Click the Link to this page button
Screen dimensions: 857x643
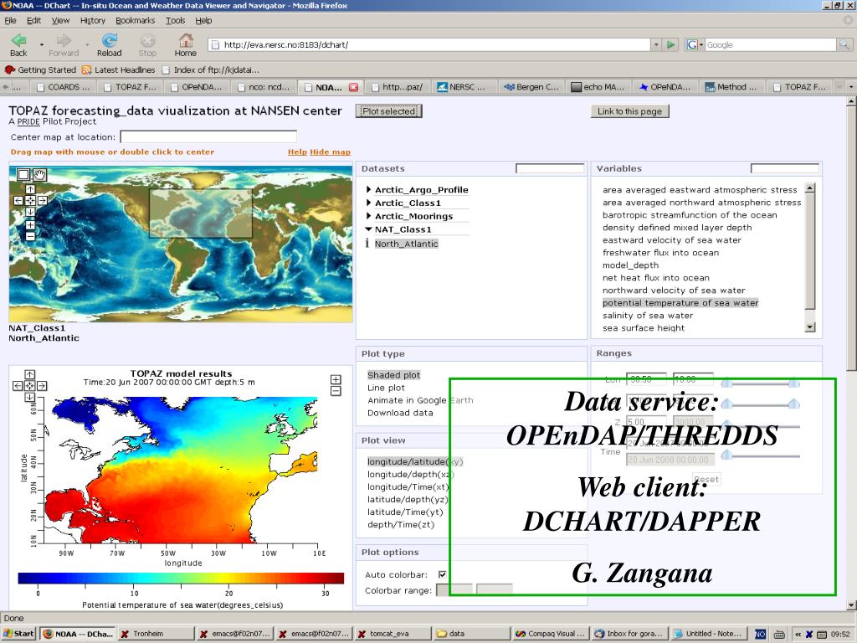tap(629, 111)
